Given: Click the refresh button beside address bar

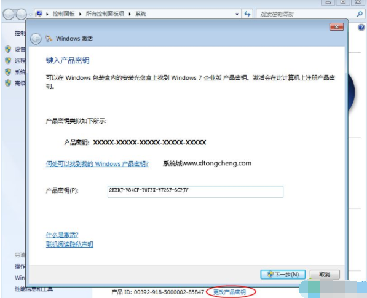Looking at the screenshot, I should point(247,14).
